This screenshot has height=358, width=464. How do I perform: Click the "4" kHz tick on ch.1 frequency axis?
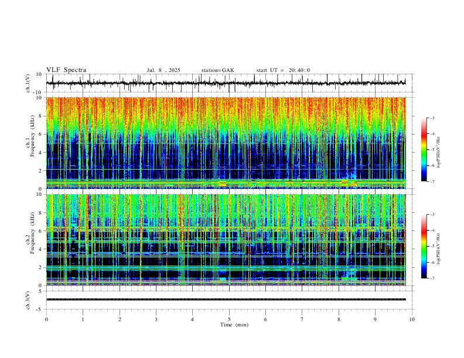click(x=40, y=153)
